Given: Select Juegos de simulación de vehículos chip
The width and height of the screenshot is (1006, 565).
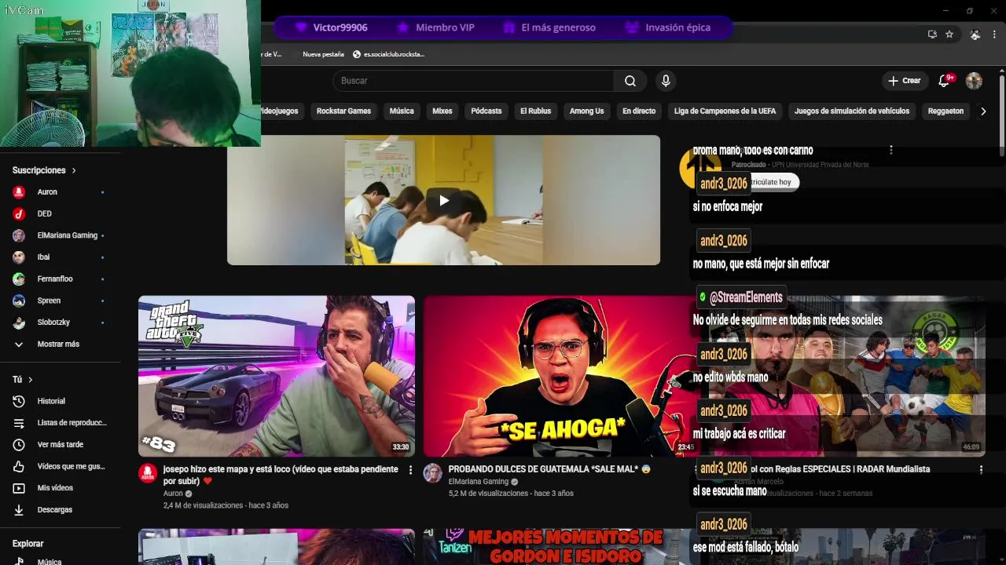Looking at the screenshot, I should (x=852, y=111).
